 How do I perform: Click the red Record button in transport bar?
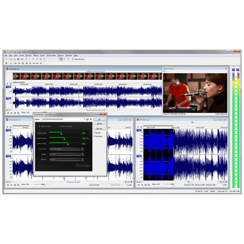pyautogui.click(x=6, y=63)
